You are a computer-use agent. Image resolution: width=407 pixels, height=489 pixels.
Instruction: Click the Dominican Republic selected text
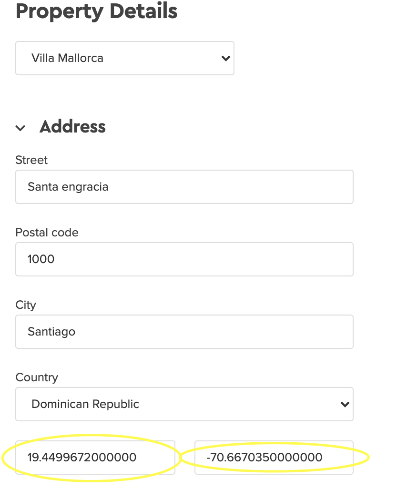pos(85,404)
